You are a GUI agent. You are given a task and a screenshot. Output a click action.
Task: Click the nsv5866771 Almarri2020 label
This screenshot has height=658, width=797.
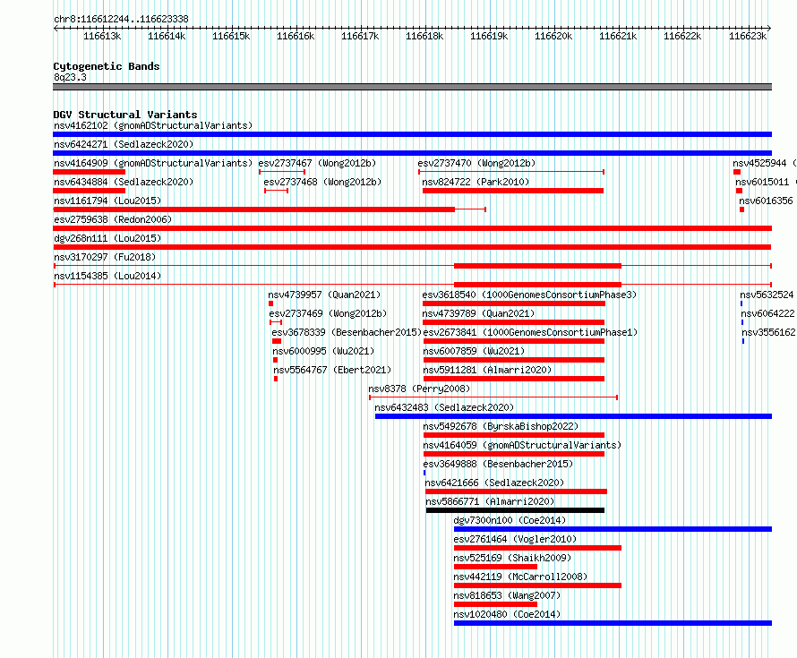coord(490,501)
